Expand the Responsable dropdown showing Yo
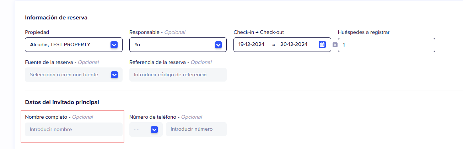Viewport: 463px width, 149px height. click(172, 45)
